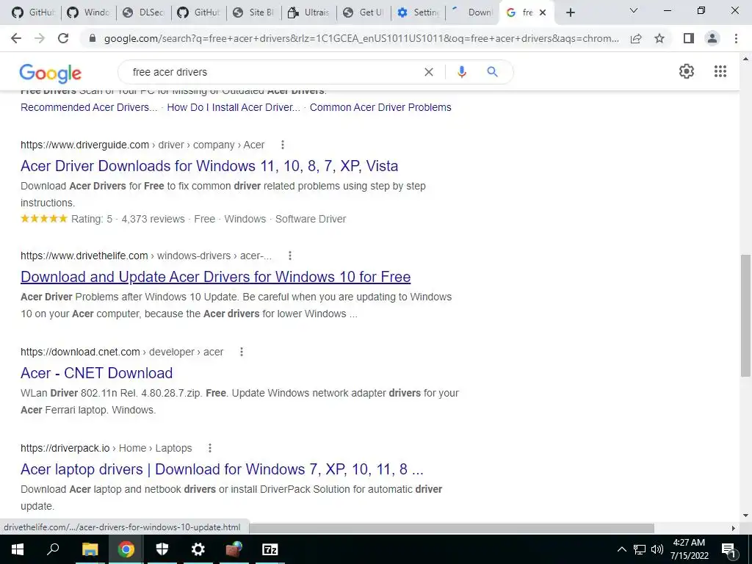Open Windows Security shield in taskbar

click(x=162, y=549)
